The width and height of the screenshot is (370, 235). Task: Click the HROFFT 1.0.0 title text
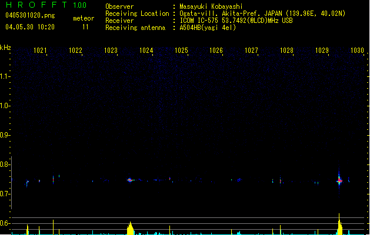[x=46, y=5]
